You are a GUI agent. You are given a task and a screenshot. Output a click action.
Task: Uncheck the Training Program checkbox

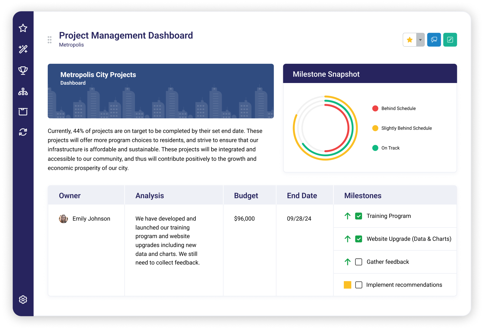coord(359,216)
